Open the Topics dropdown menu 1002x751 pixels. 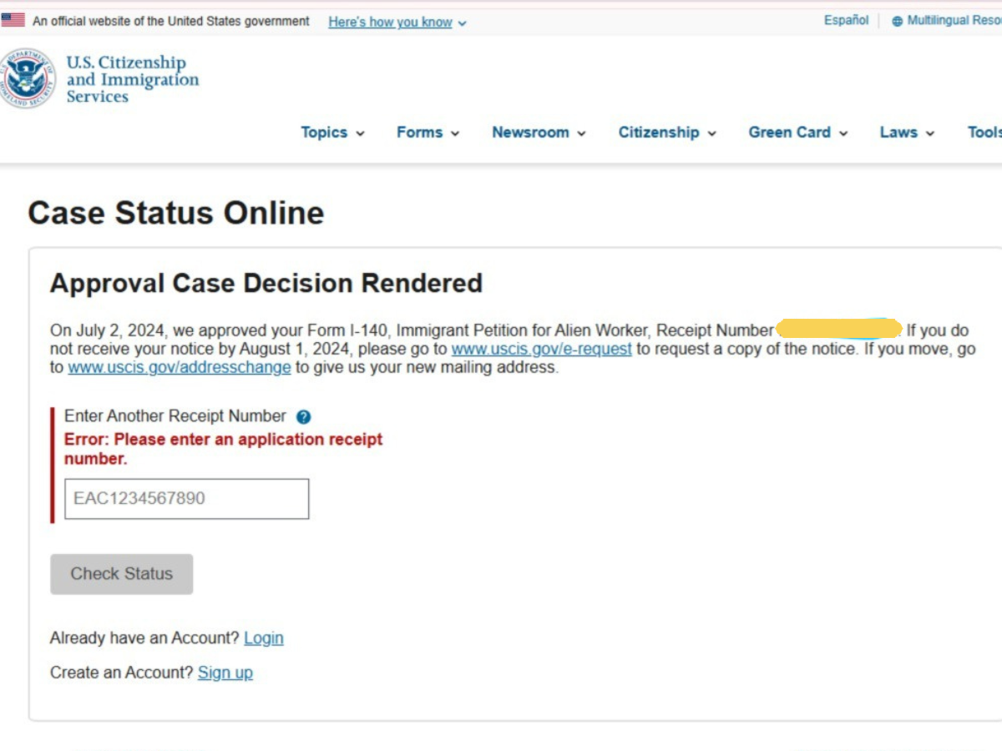[332, 133]
